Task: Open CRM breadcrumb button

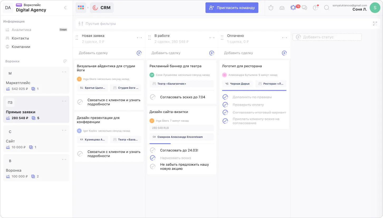Action: coord(102,8)
